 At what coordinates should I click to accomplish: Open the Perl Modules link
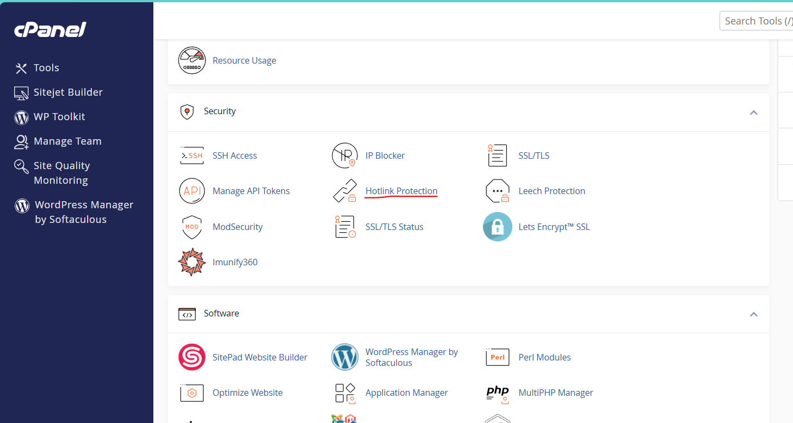(x=545, y=357)
